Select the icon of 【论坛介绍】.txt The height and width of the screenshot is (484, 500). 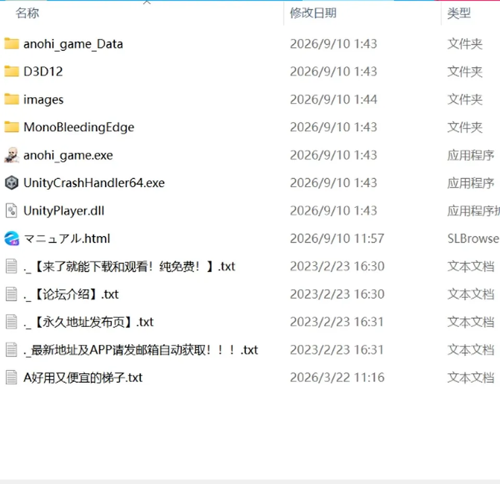pos(11,294)
